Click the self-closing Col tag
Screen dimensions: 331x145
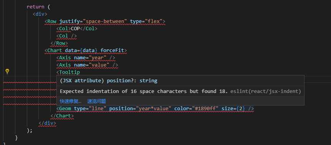pos(66,36)
